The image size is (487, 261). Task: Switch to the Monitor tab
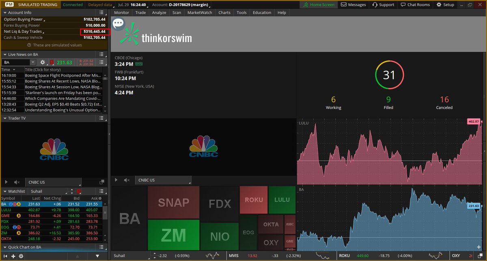coord(121,13)
